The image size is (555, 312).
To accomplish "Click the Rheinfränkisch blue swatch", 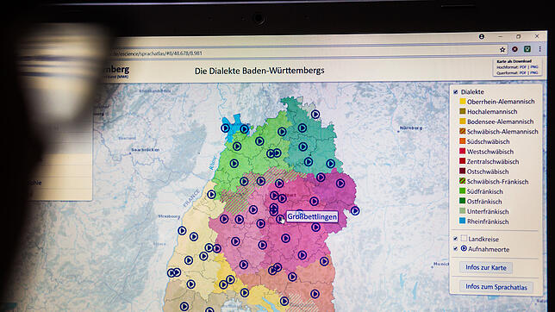I will click(x=462, y=221).
